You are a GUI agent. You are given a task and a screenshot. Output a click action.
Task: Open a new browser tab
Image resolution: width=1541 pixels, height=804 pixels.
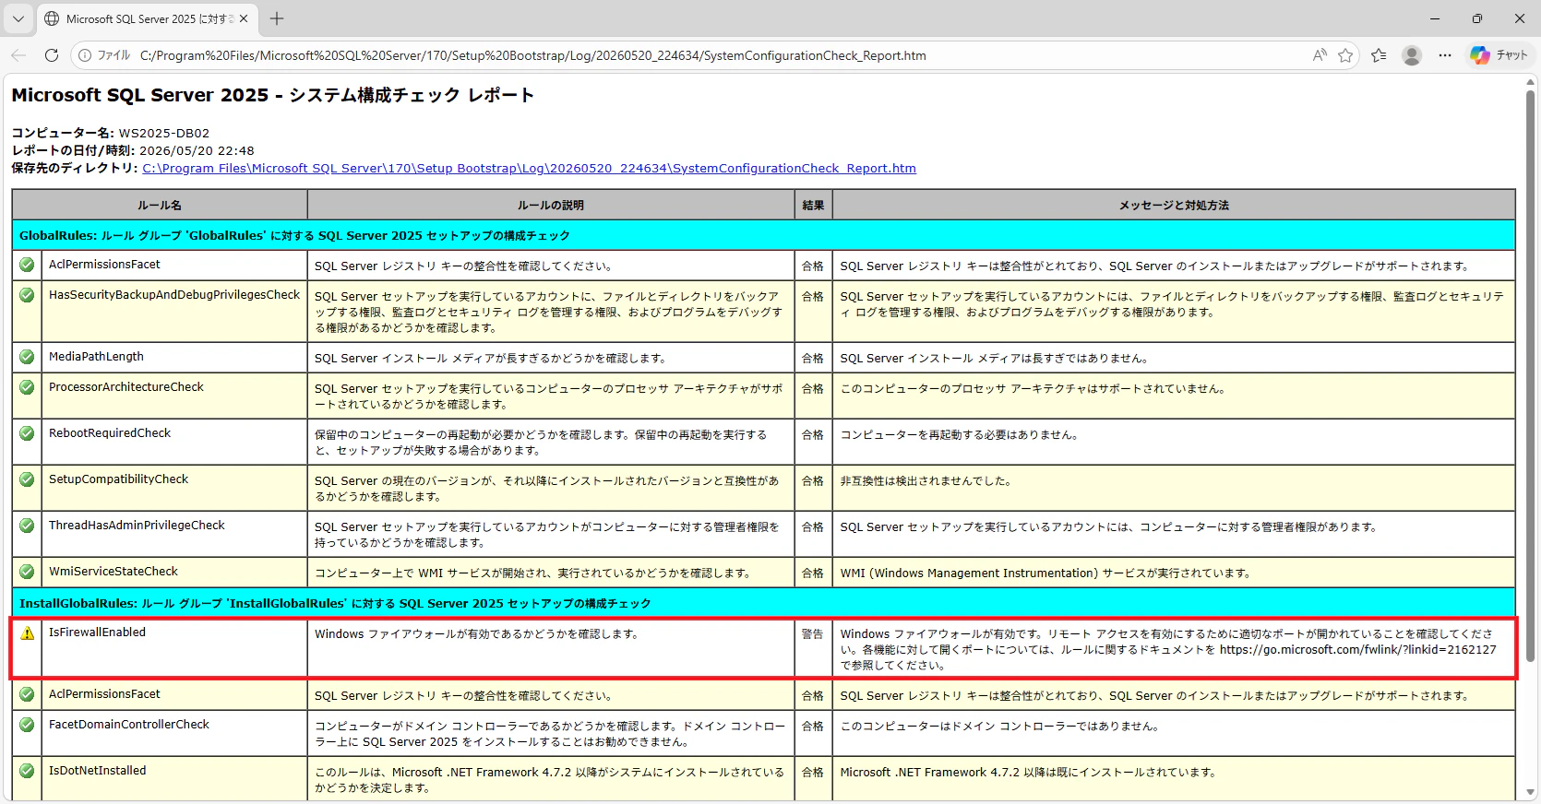tap(277, 18)
